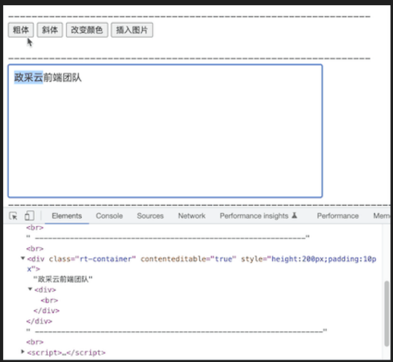Activate the DevTools inspect element picker icon
The height and width of the screenshot is (362, 393).
13,216
